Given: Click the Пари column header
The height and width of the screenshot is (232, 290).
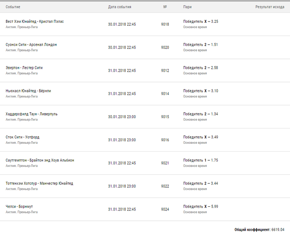Looking at the screenshot, I should pyautogui.click(x=187, y=7).
